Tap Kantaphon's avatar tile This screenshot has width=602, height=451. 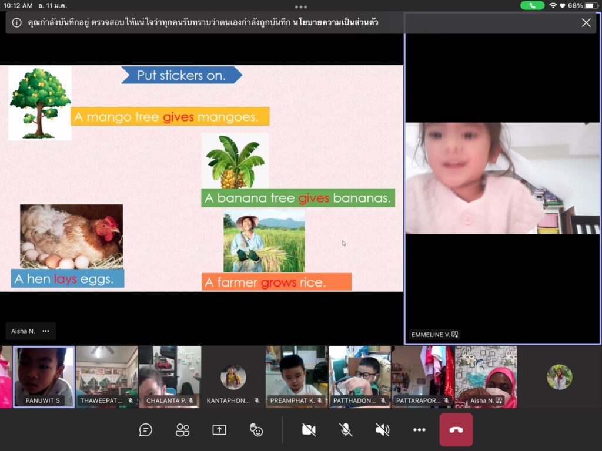pos(233,376)
